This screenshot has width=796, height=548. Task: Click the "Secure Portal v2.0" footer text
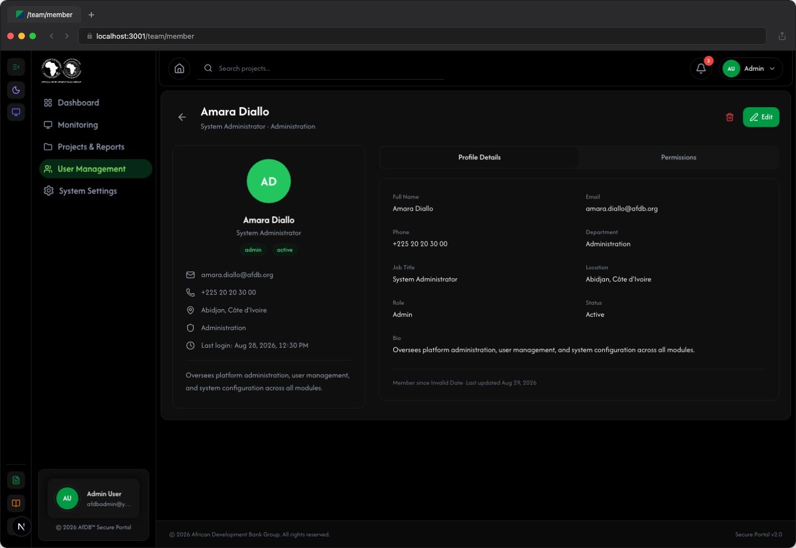(758, 535)
